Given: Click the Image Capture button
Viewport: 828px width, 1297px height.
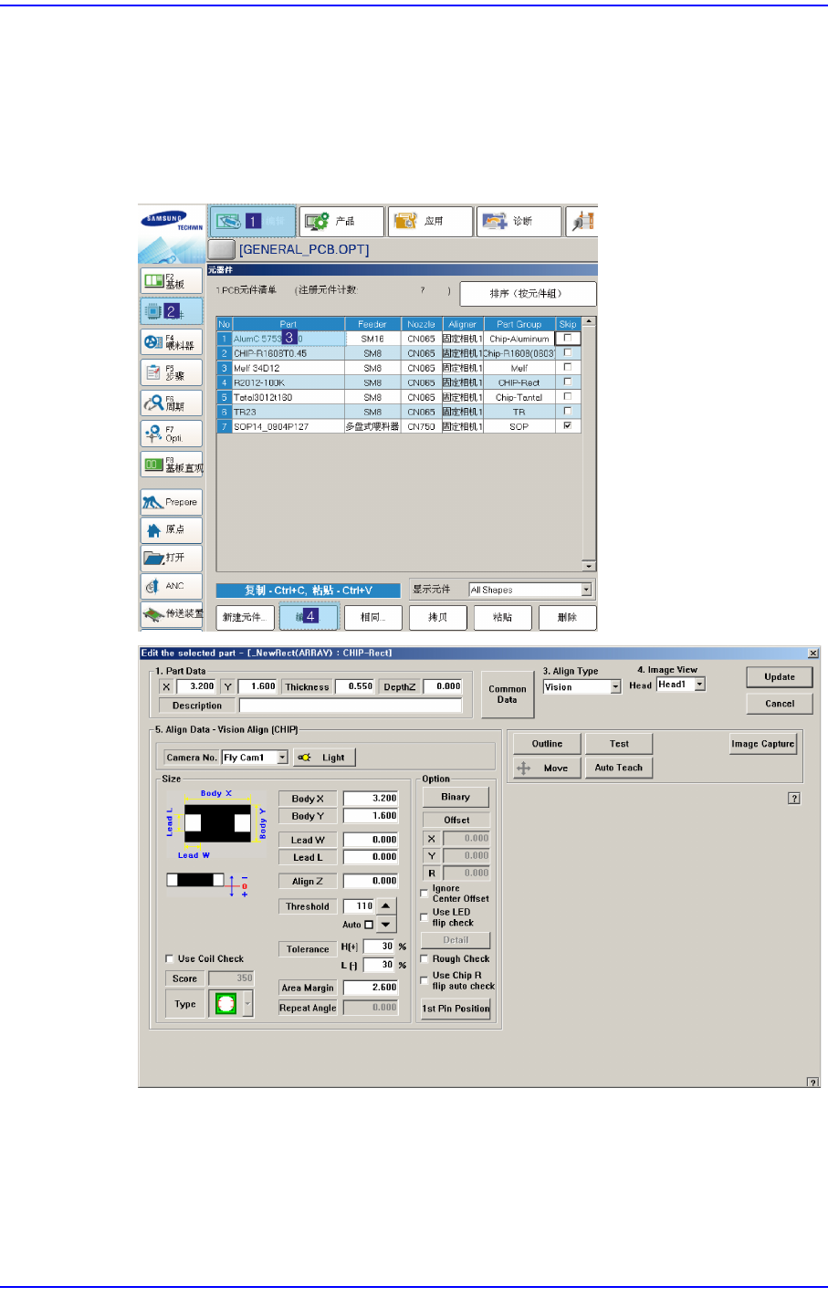Looking at the screenshot, I should (763, 745).
